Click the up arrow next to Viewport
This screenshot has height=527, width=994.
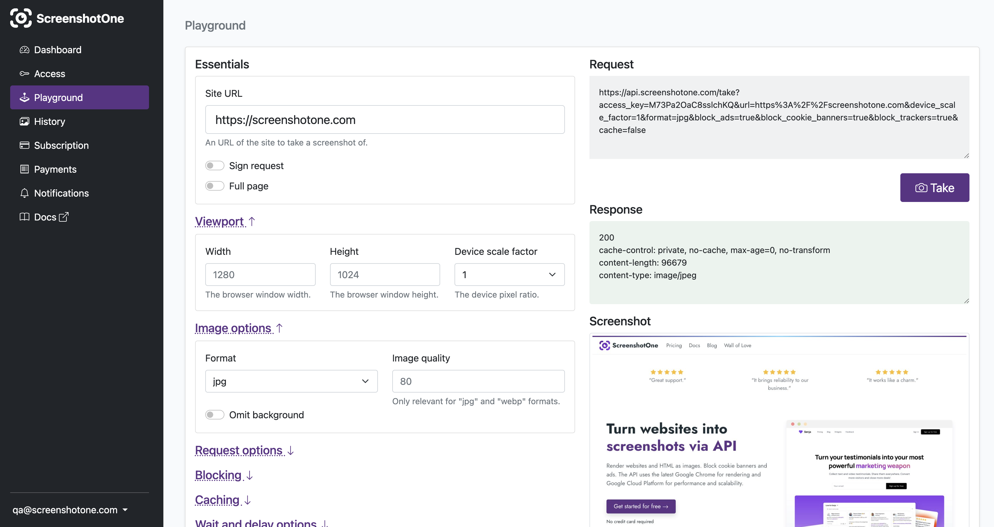pyautogui.click(x=252, y=221)
